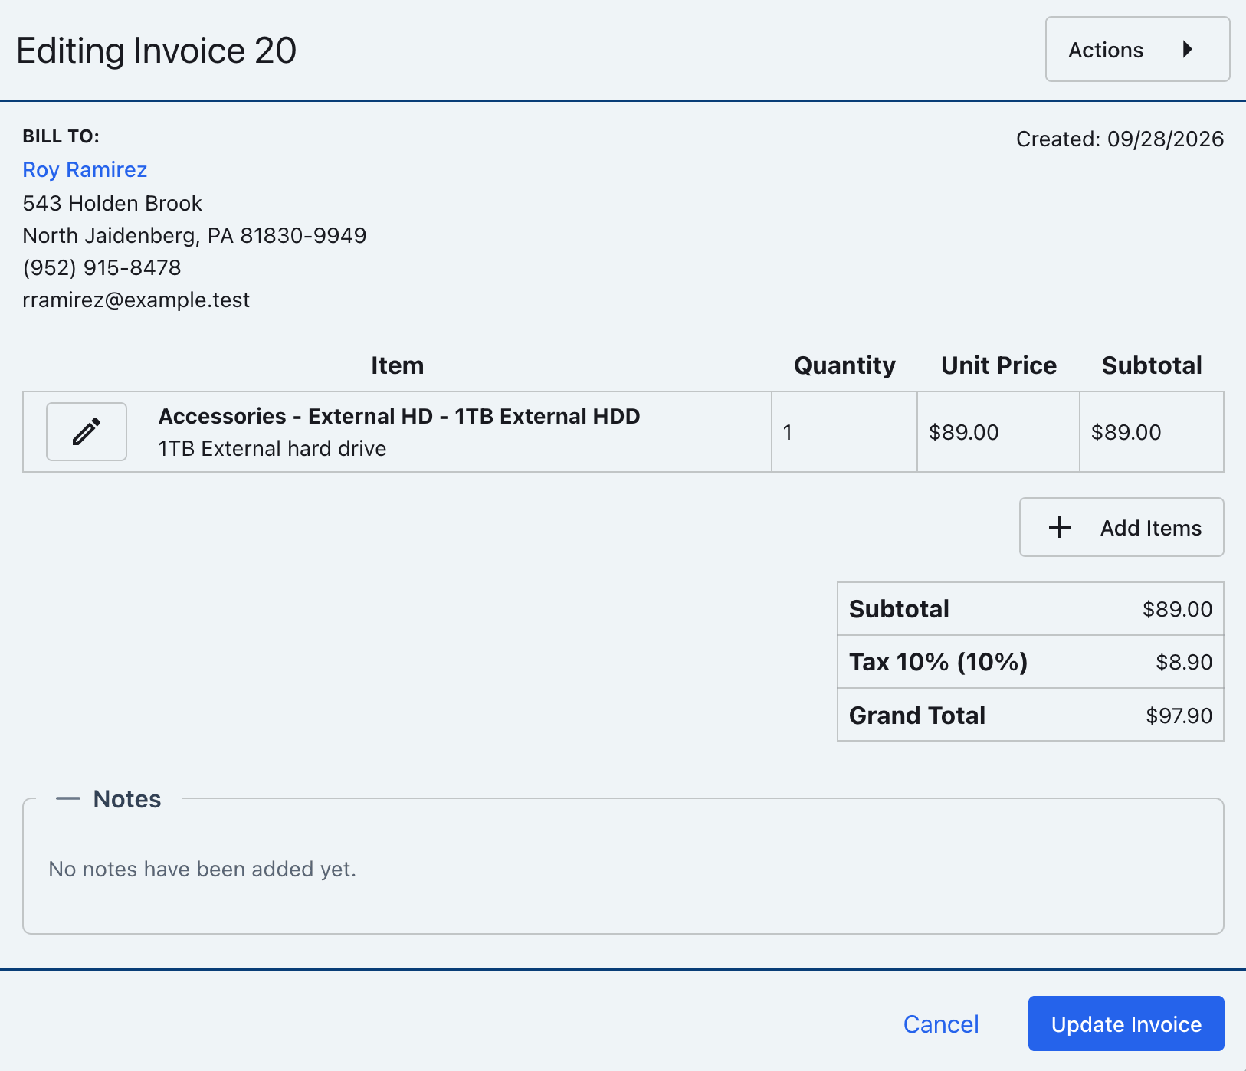The height and width of the screenshot is (1071, 1246).
Task: Click the Created: 09/28/2026 date
Action: 1120,139
